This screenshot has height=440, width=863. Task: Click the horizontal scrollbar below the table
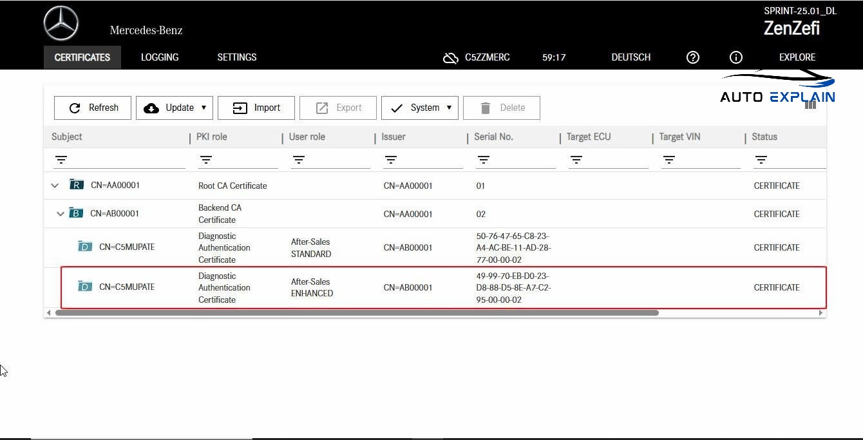click(x=357, y=313)
